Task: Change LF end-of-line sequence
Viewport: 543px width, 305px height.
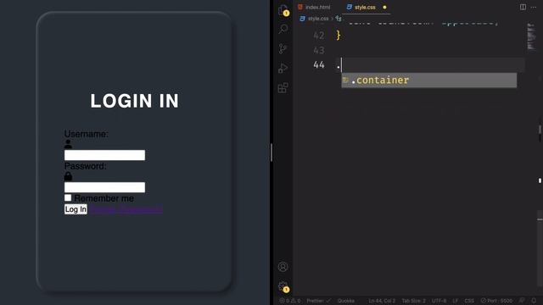Action: point(456,301)
